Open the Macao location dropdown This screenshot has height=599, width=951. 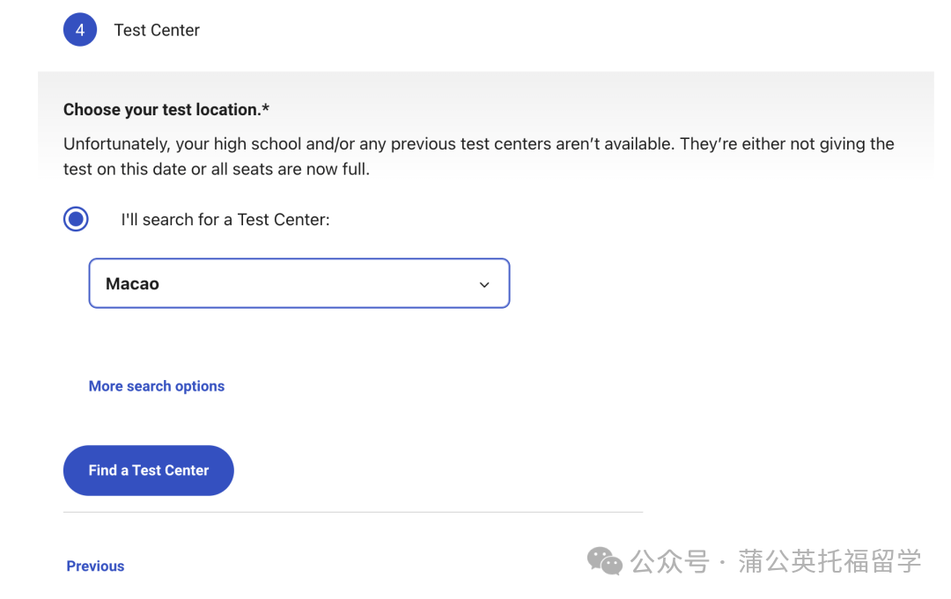[x=299, y=283]
